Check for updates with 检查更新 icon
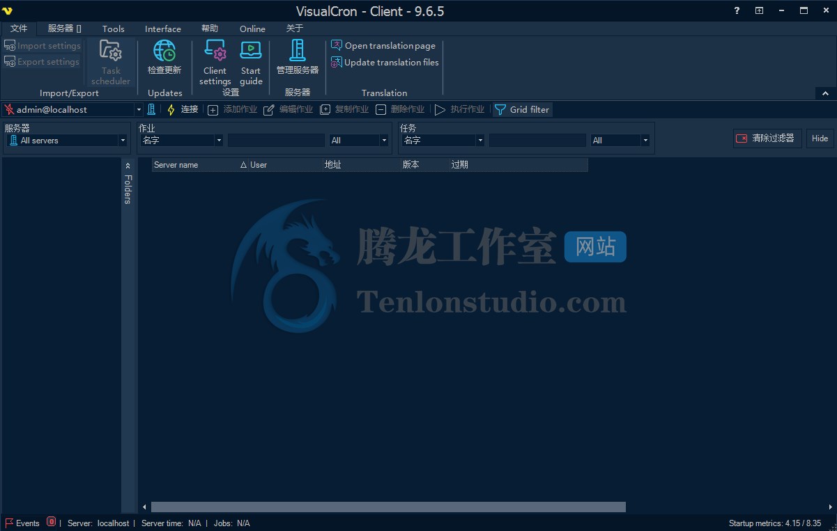This screenshot has height=531, width=837. point(164,58)
